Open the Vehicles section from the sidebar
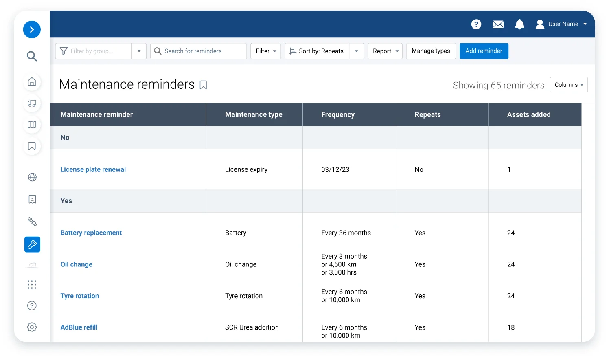The height and width of the screenshot is (356, 609). 32,103
